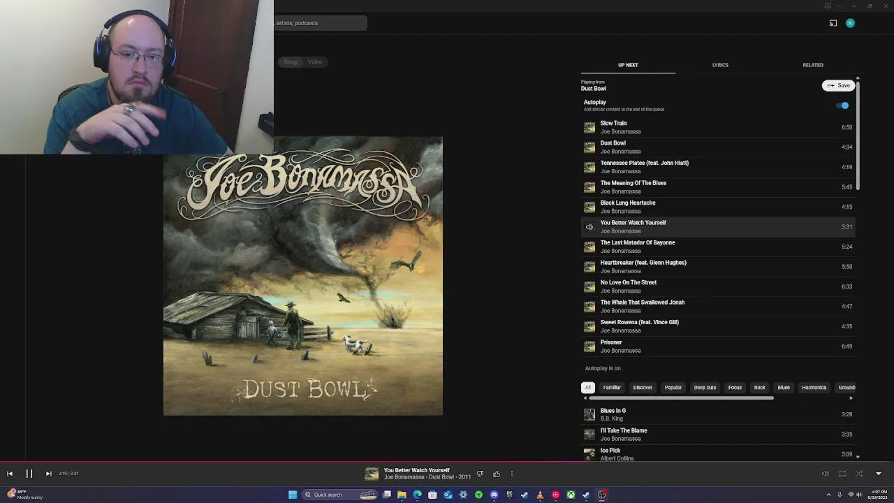
Task: Select the Blues filter chip
Action: tap(784, 388)
